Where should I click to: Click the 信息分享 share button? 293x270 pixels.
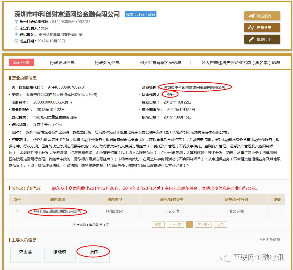point(262,28)
